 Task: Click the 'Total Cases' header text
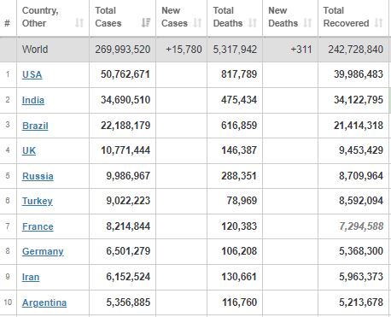(x=108, y=17)
